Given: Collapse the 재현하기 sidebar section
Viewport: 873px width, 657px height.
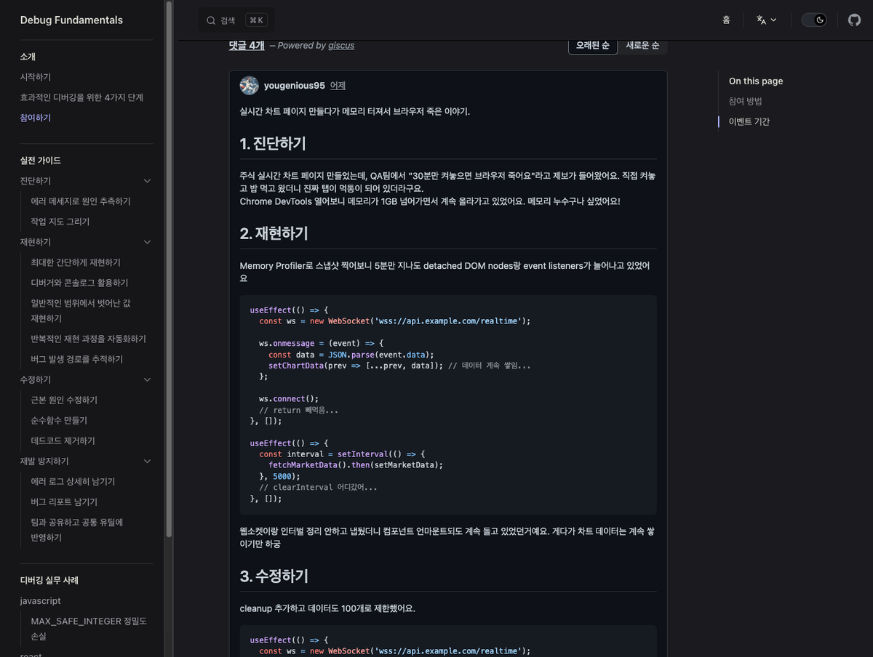Looking at the screenshot, I should [148, 241].
